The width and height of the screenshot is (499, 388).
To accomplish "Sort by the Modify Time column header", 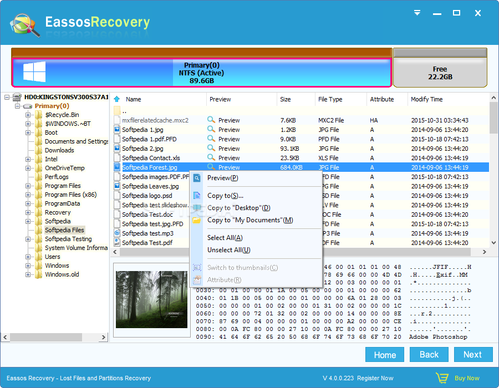I will pyautogui.click(x=448, y=99).
